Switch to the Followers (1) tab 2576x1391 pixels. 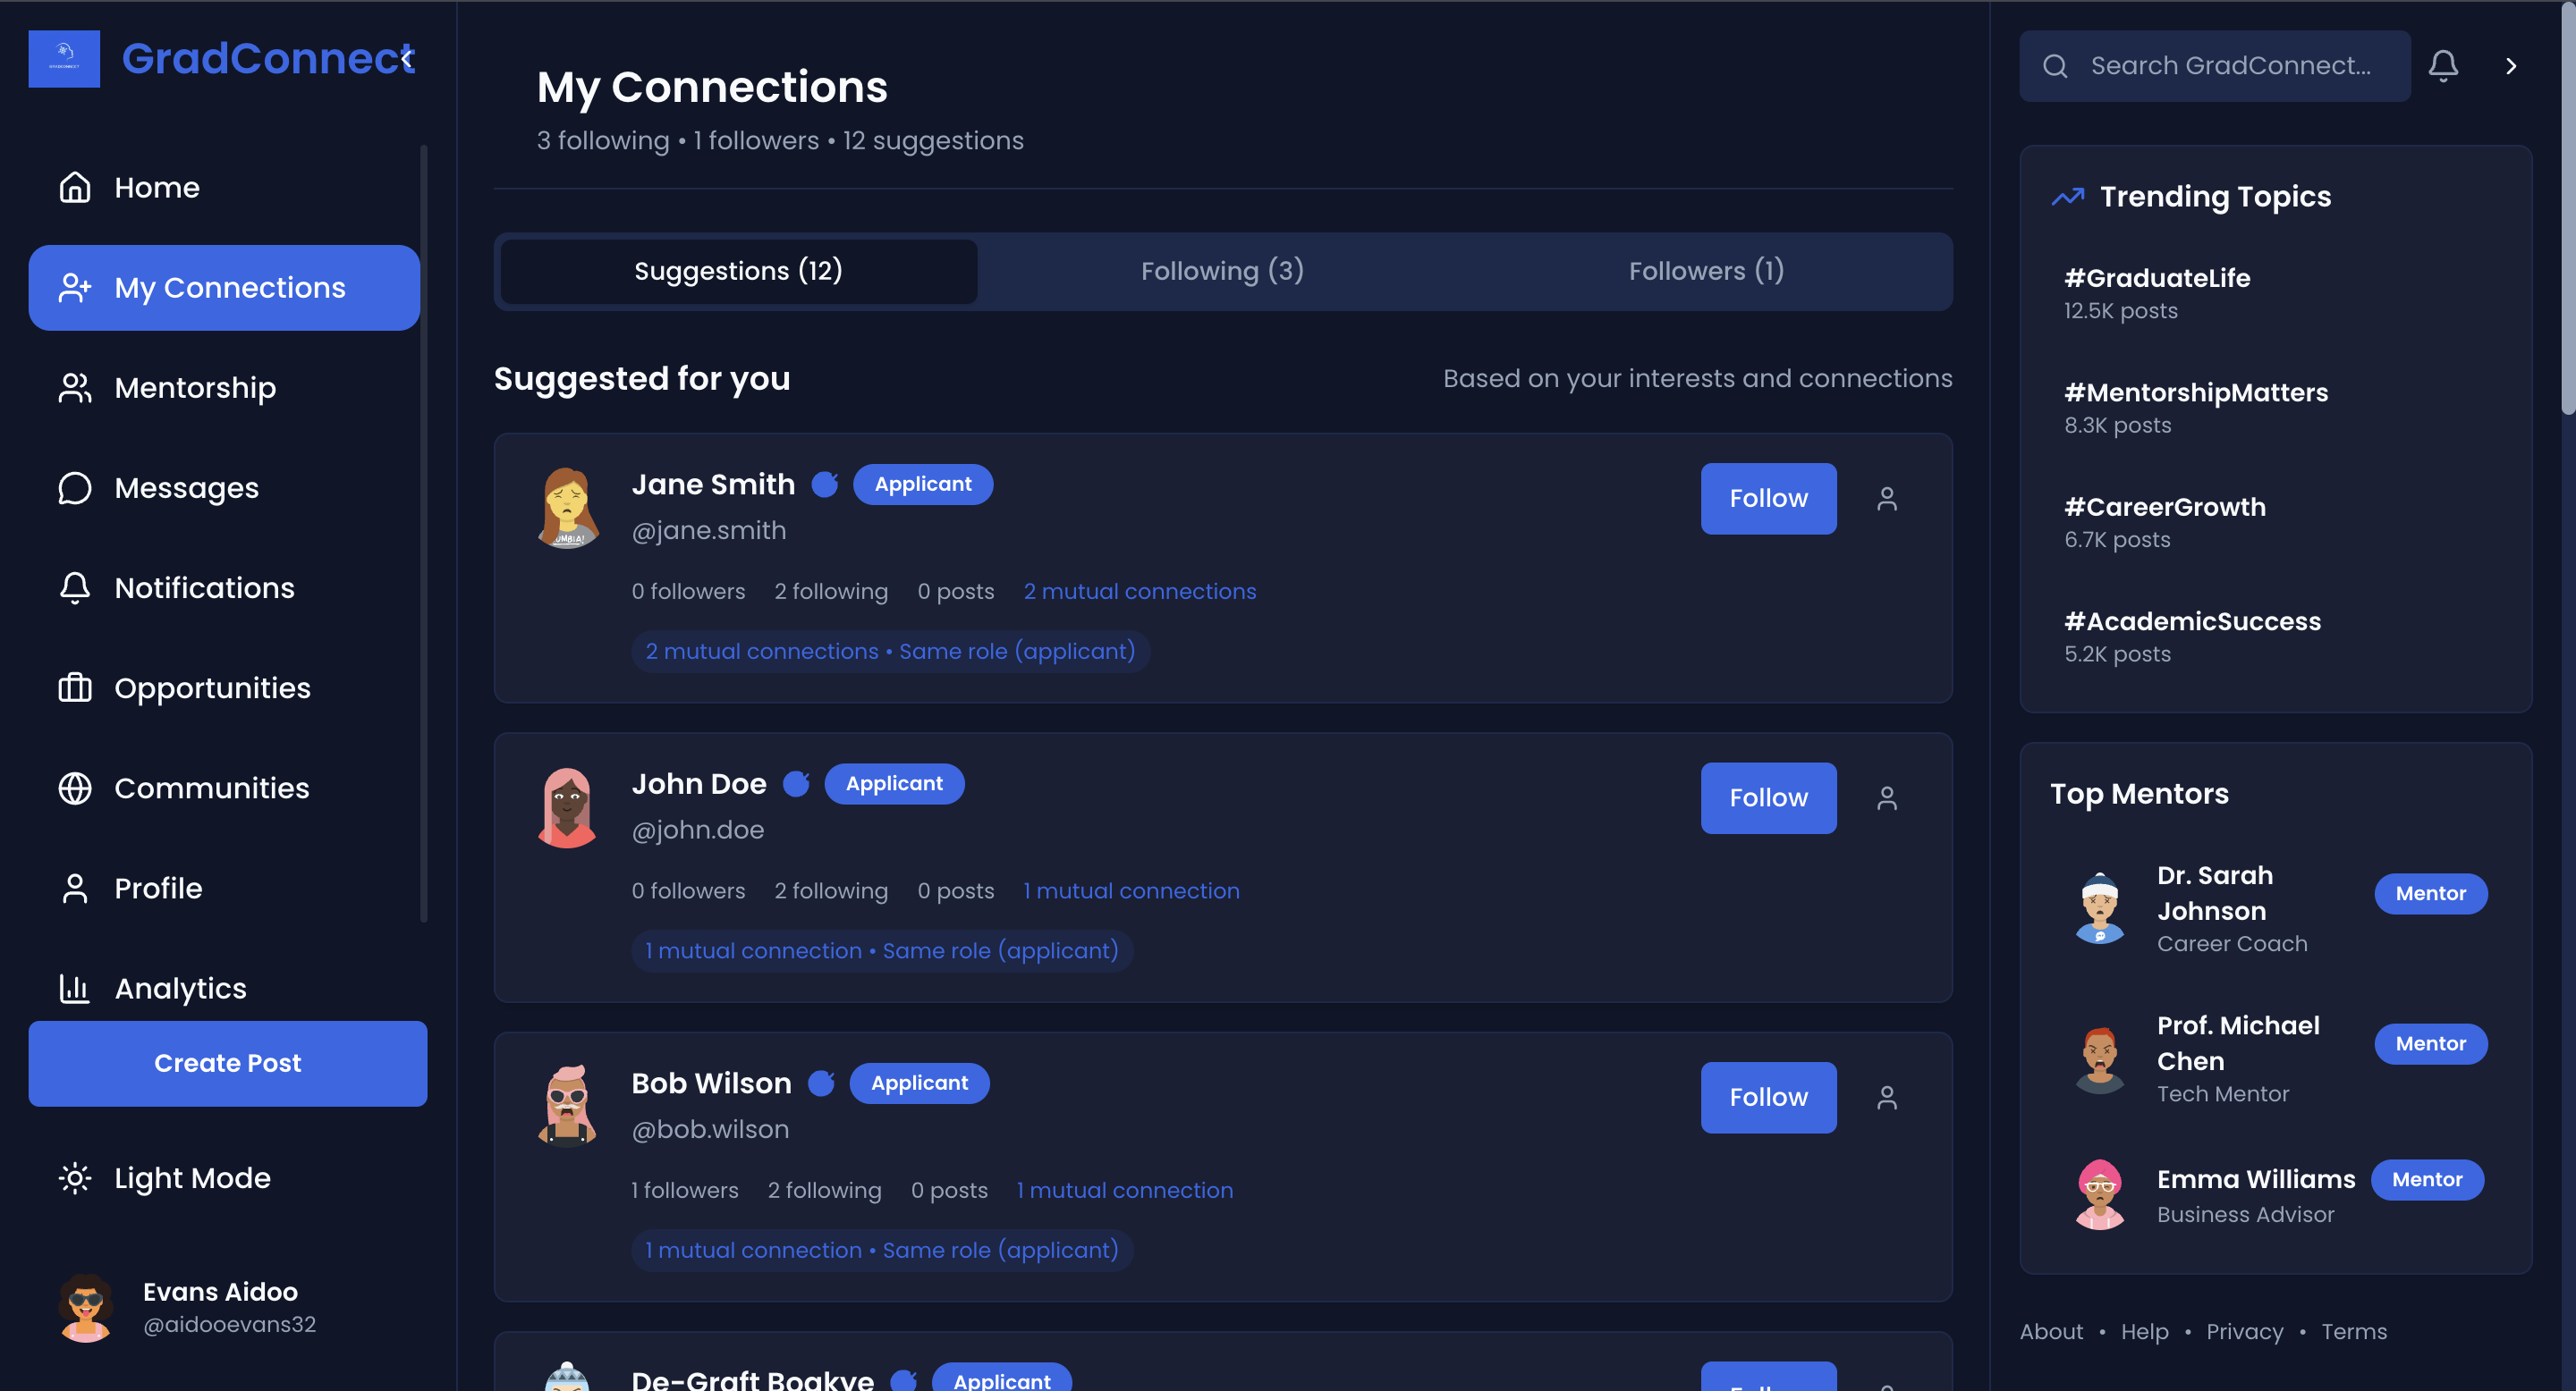pyautogui.click(x=1705, y=270)
